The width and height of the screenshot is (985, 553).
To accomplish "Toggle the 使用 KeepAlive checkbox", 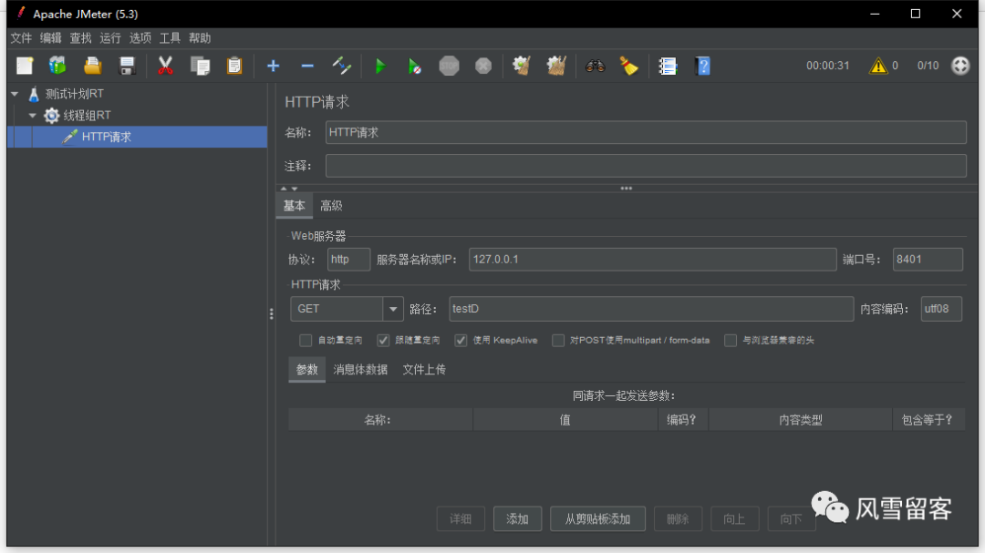I will click(461, 340).
